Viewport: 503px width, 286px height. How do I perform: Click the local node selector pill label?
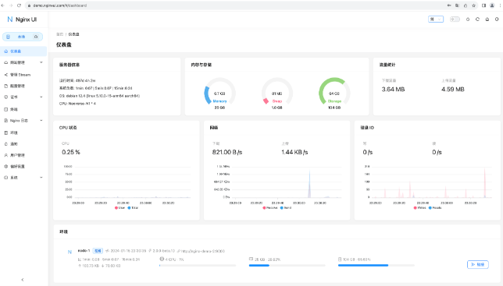[22, 37]
